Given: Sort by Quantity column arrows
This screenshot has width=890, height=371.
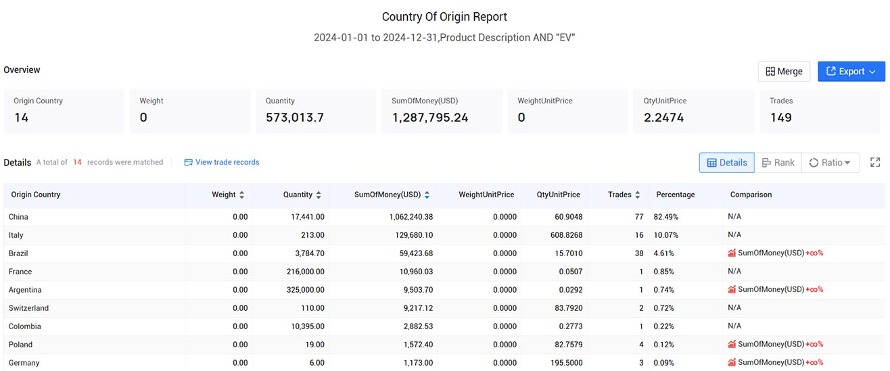Looking at the screenshot, I should 319,195.
